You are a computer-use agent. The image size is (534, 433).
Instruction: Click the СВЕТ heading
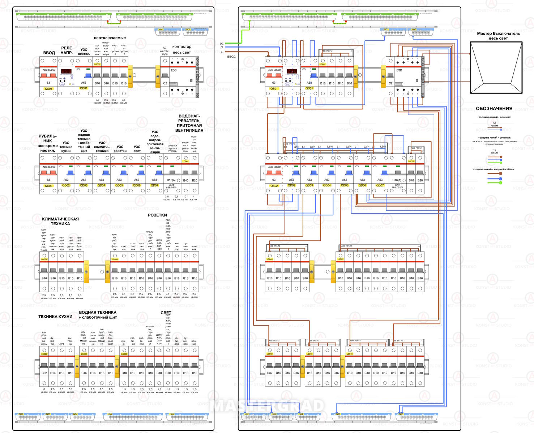(x=166, y=313)
